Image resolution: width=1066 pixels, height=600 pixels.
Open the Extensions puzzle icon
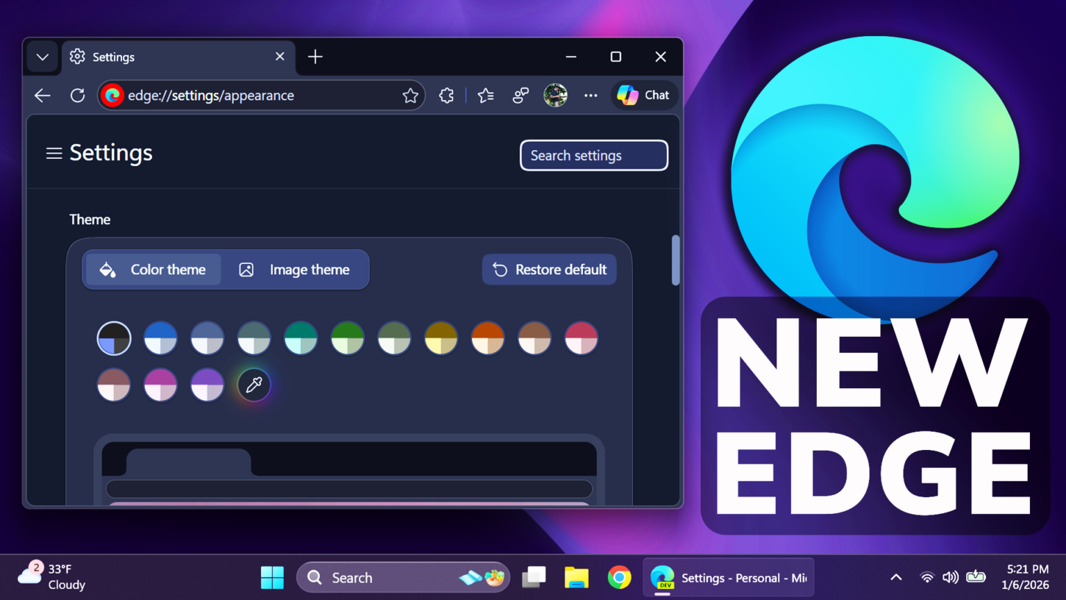(x=446, y=95)
